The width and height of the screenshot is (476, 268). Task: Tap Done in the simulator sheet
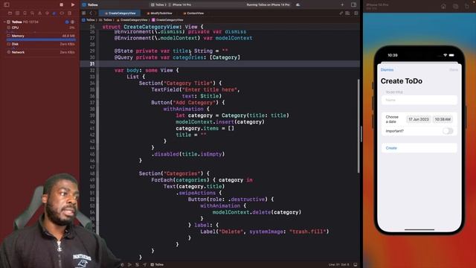(x=454, y=70)
